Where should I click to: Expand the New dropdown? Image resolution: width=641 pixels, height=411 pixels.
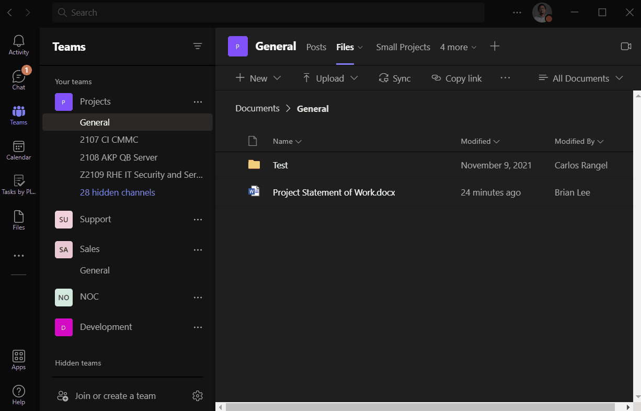coord(277,78)
